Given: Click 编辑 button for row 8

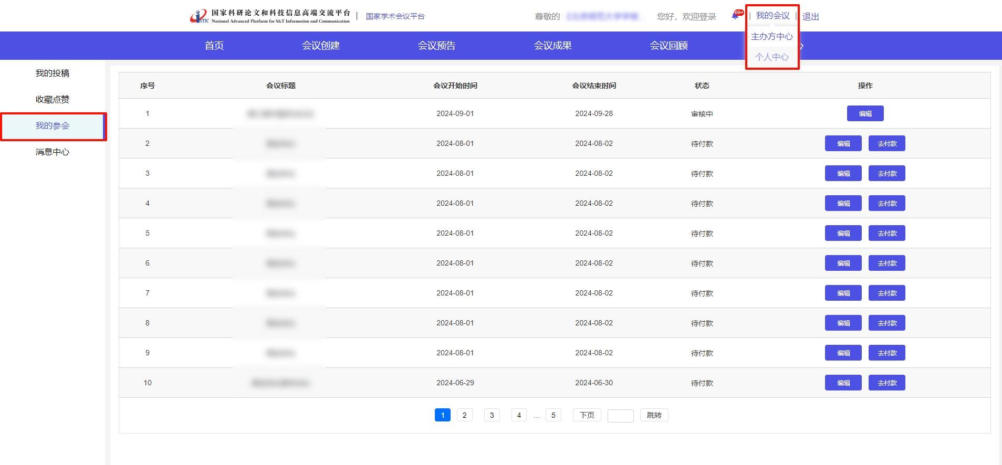Looking at the screenshot, I should 843,323.
